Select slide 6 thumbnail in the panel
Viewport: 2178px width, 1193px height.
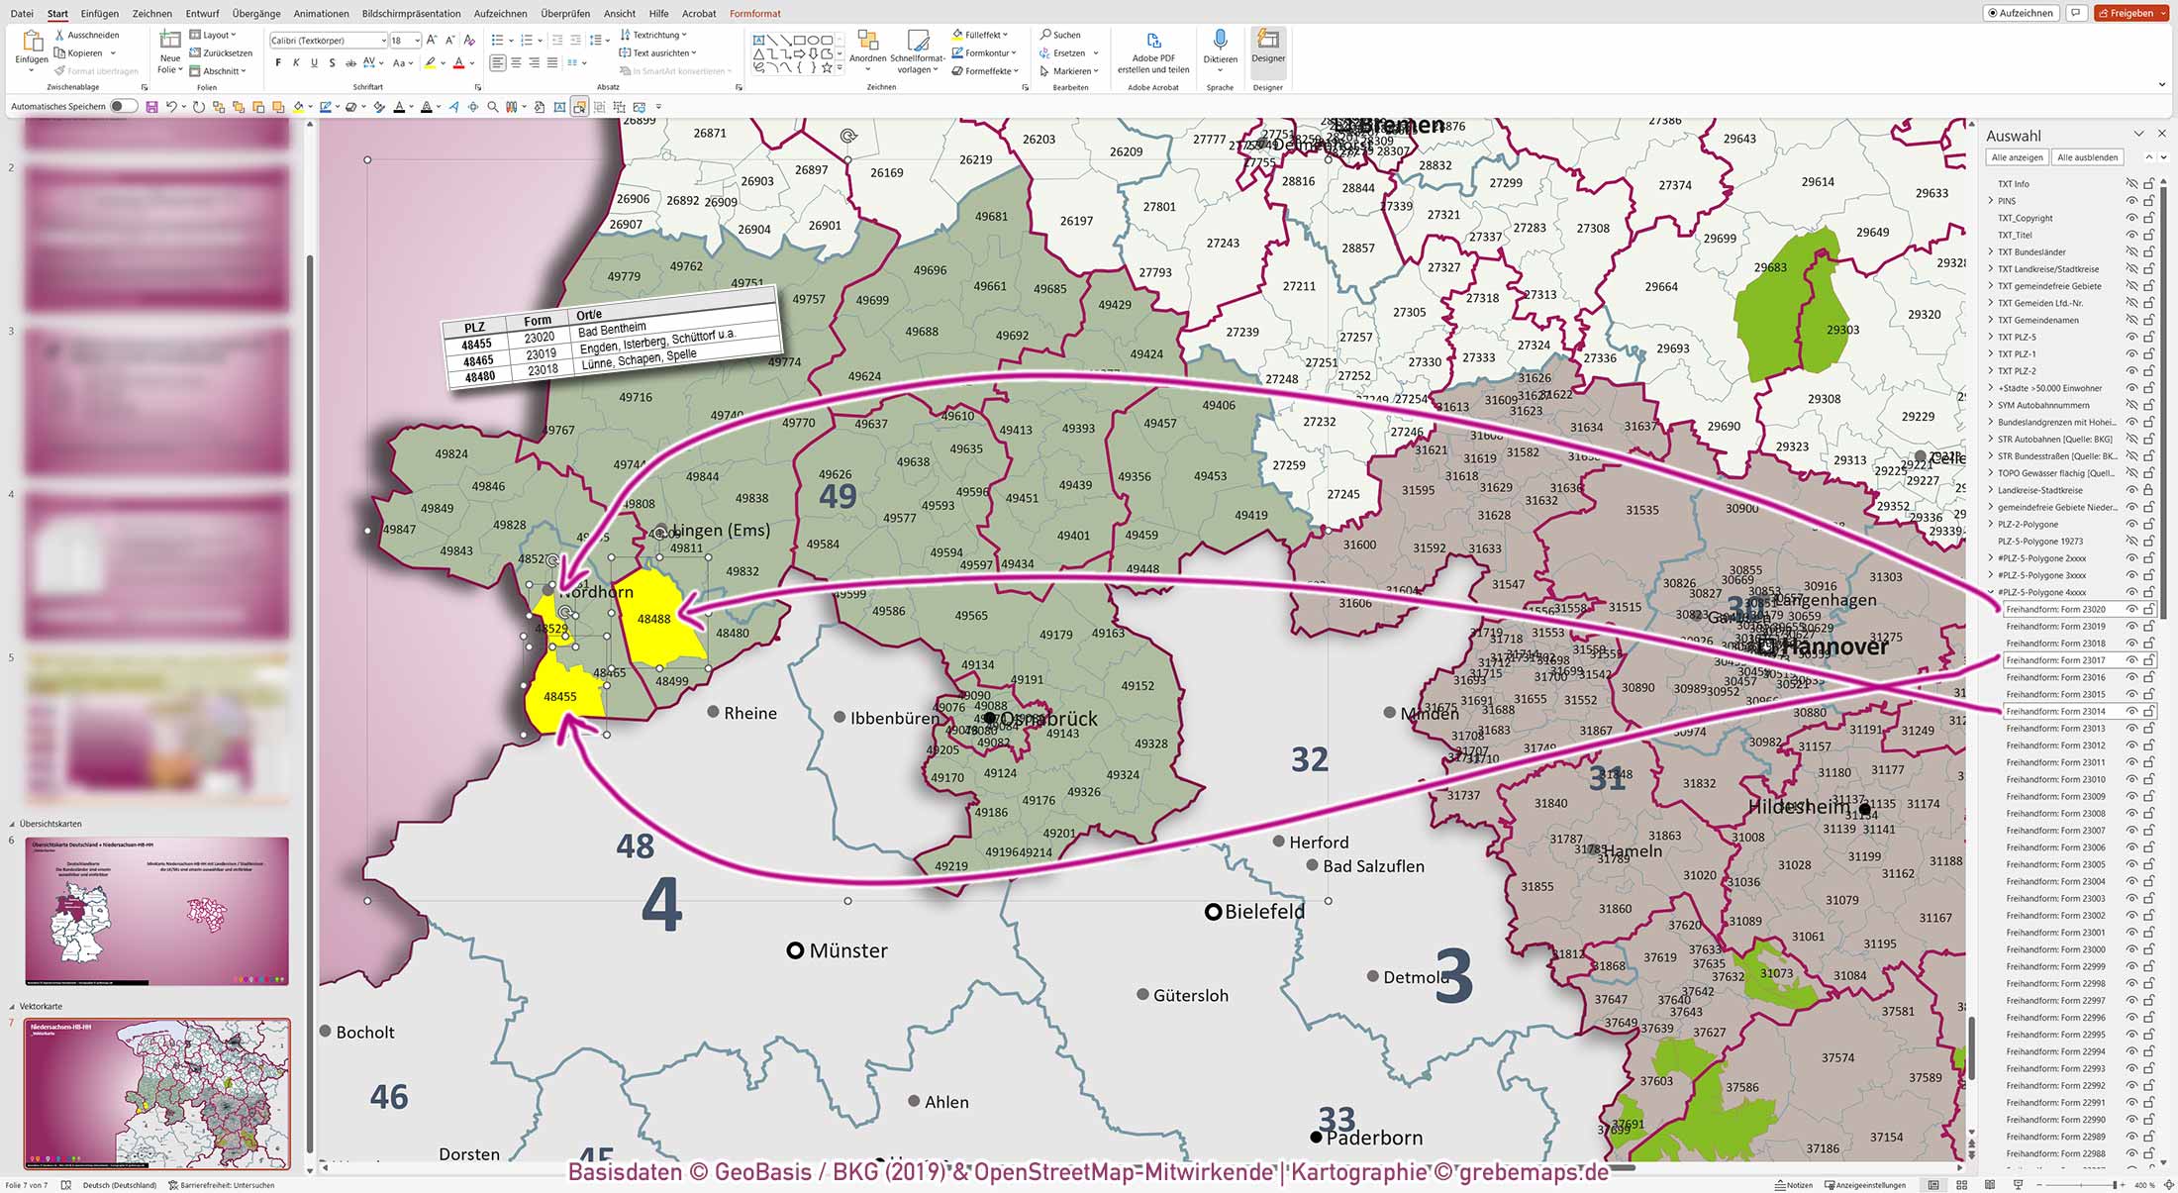coord(158,911)
